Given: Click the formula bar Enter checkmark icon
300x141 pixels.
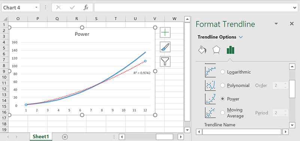Looking at the screenshot, I should pos(72,7).
